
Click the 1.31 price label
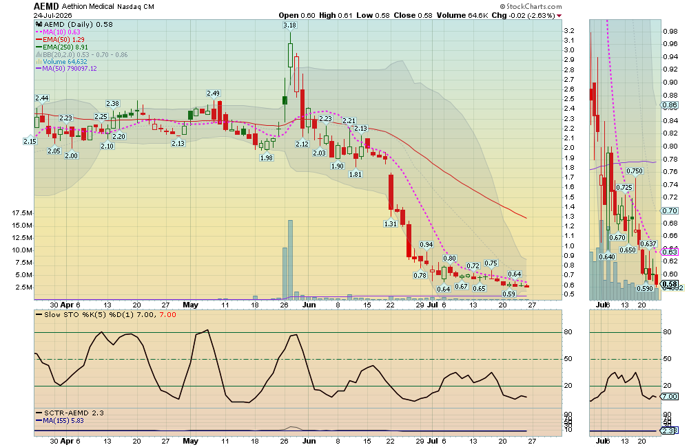click(390, 223)
